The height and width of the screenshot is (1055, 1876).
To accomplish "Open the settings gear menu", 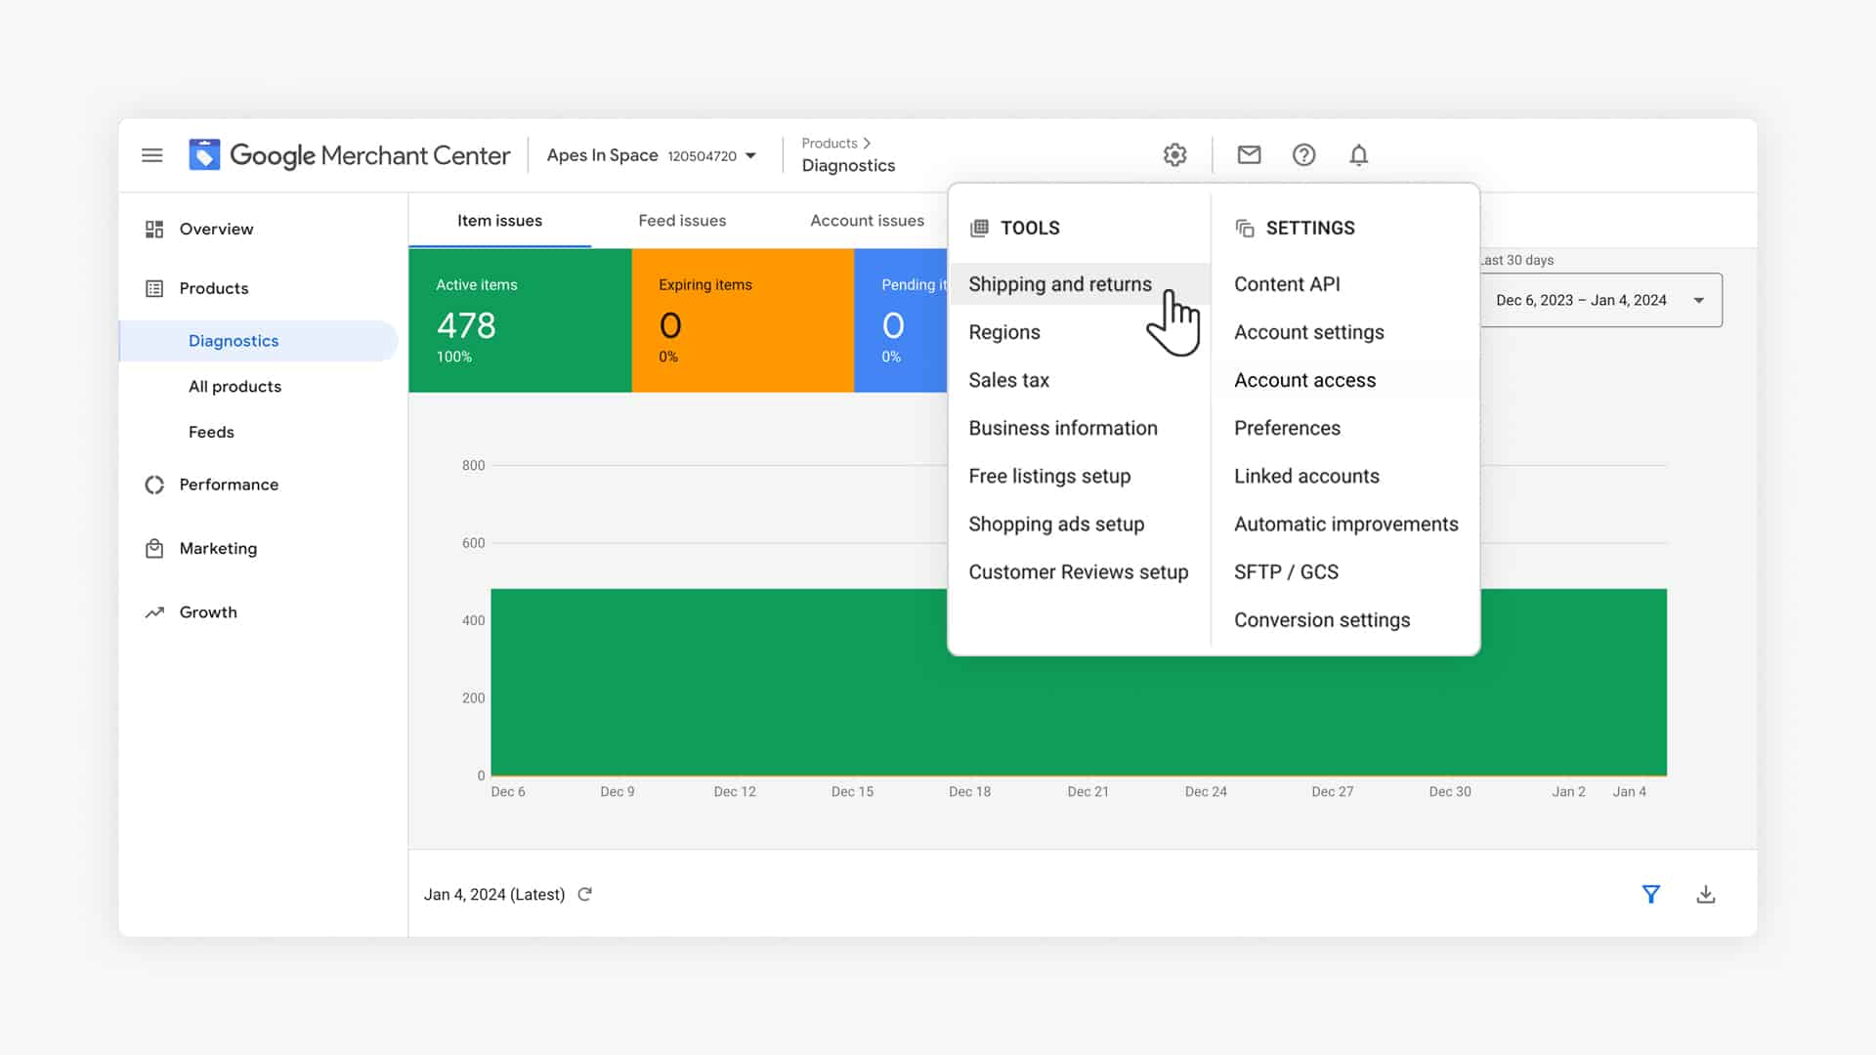I will pyautogui.click(x=1174, y=154).
